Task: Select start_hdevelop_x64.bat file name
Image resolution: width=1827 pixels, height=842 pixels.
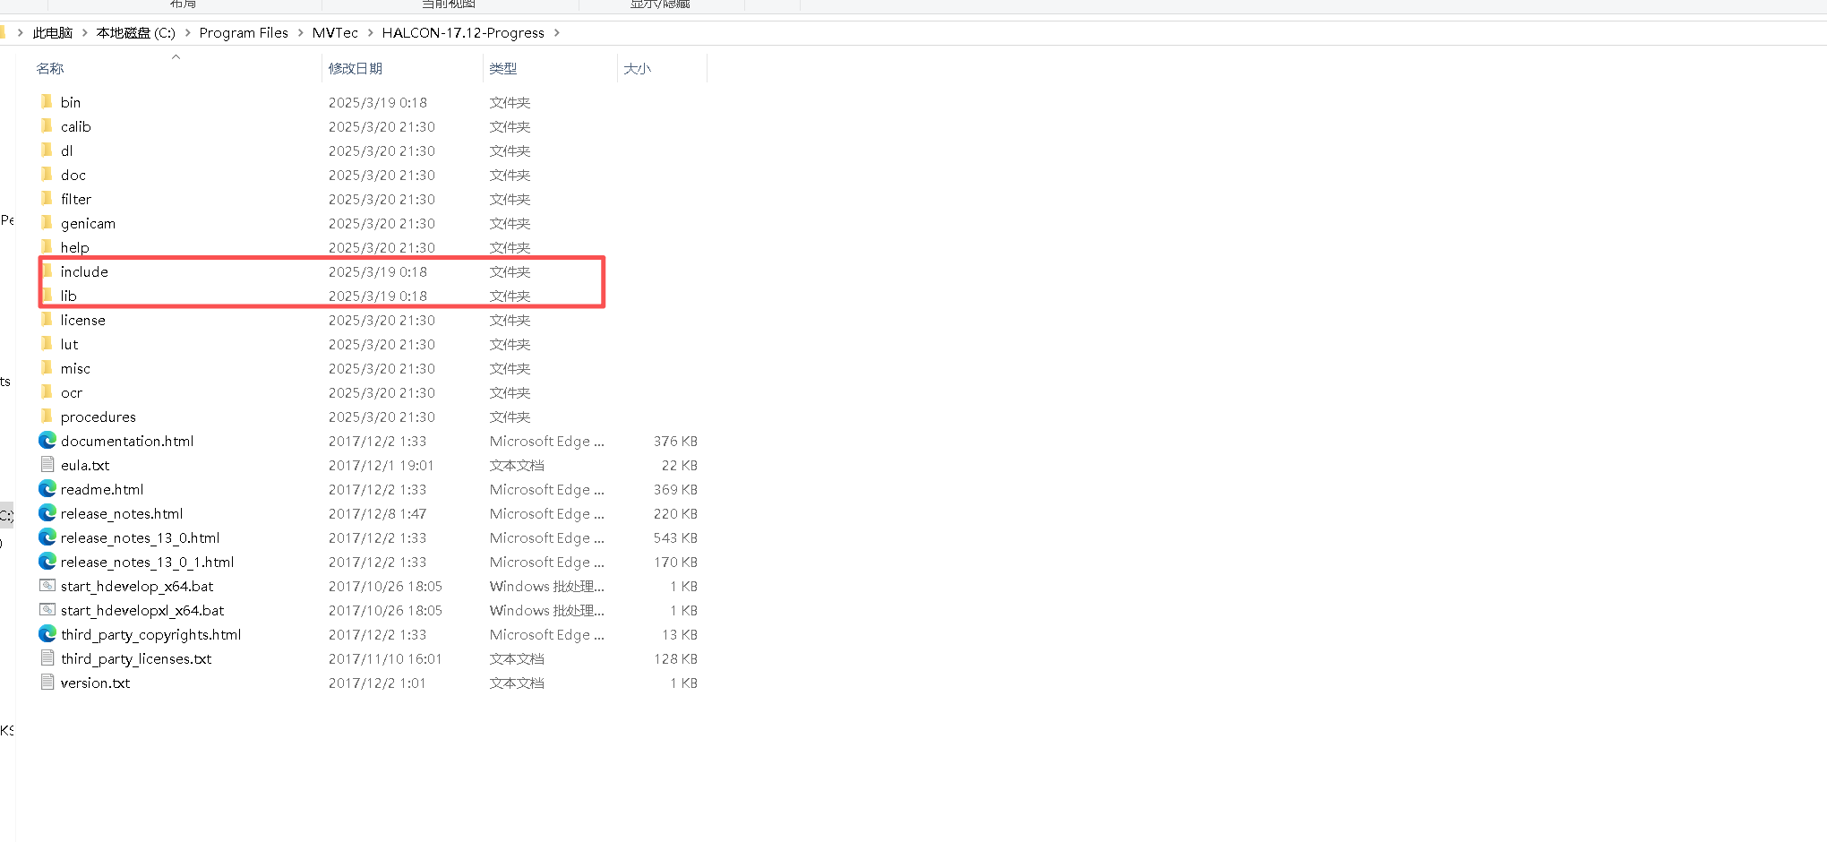Action: point(137,586)
